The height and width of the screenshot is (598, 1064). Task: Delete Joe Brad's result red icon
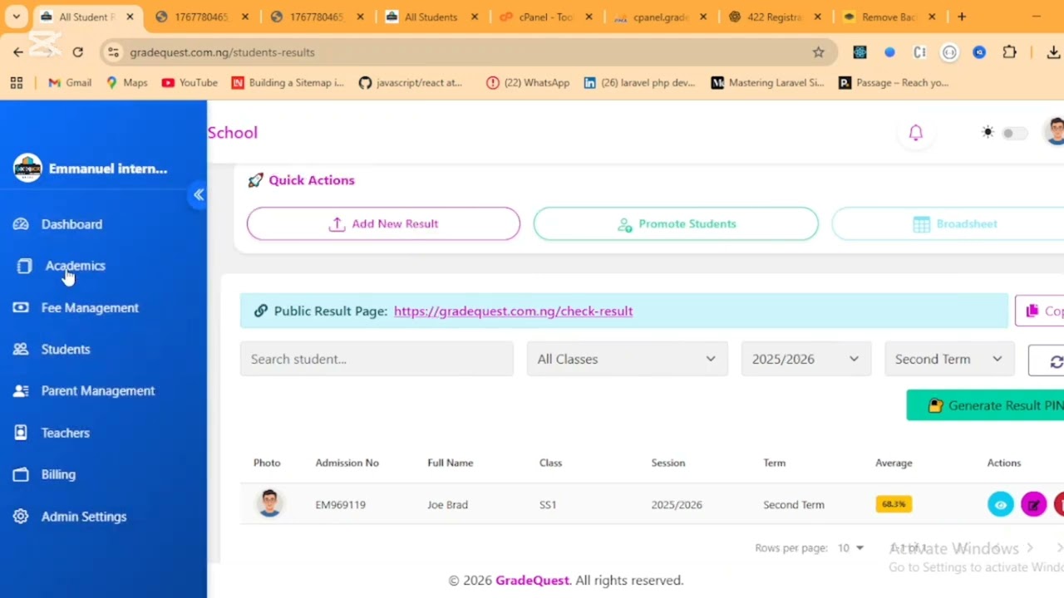point(1059,504)
